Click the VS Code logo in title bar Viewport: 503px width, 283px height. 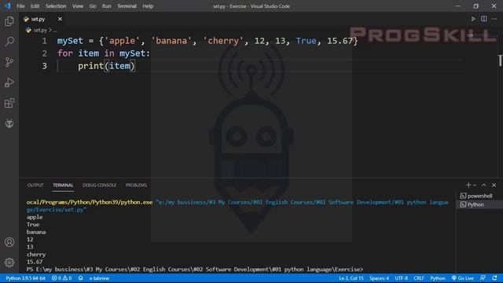point(7,6)
